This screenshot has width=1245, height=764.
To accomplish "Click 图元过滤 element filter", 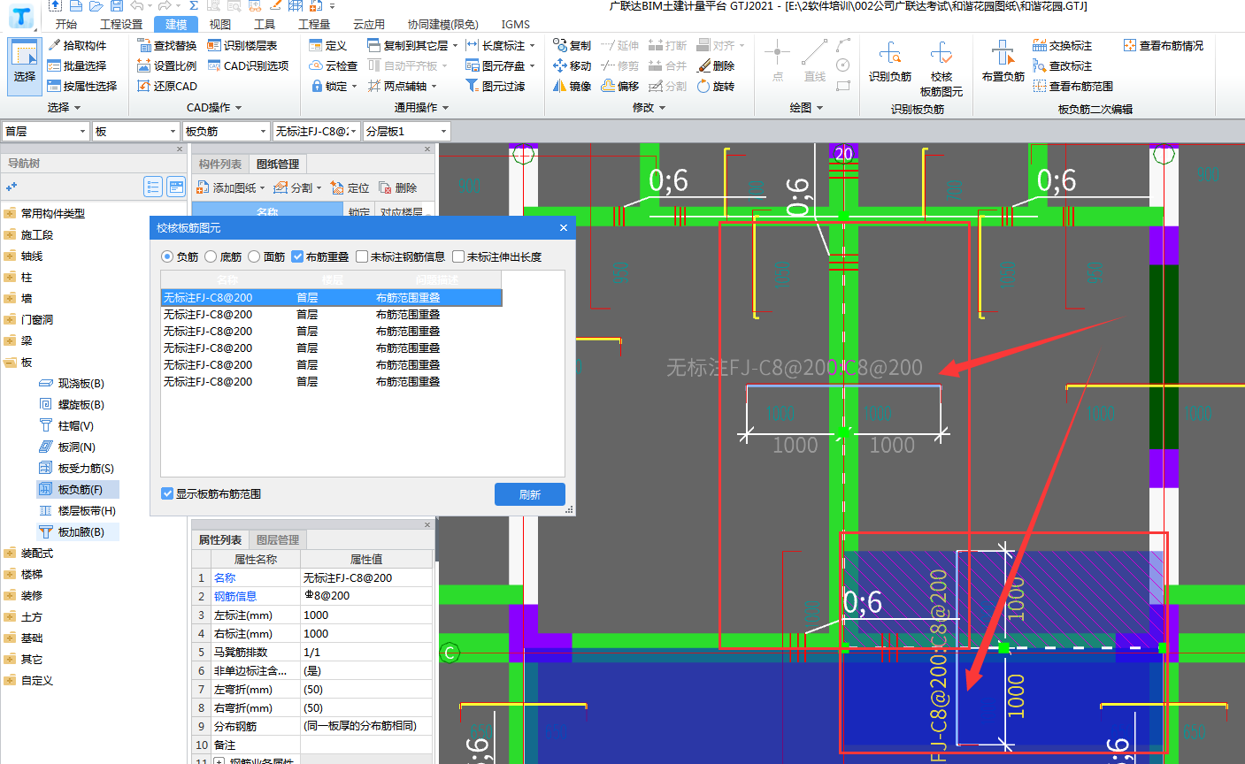I will tap(496, 86).
